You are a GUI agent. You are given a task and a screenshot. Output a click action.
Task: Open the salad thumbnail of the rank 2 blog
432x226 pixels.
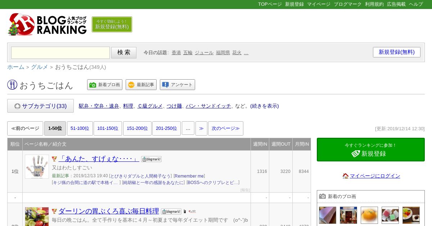click(x=37, y=217)
